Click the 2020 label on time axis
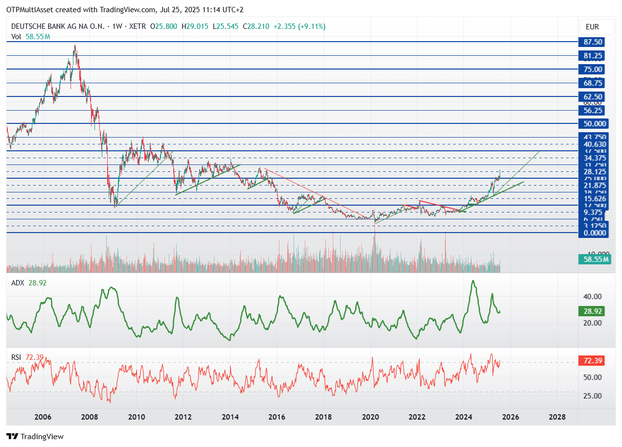The width and height of the screenshot is (622, 447). (x=370, y=417)
